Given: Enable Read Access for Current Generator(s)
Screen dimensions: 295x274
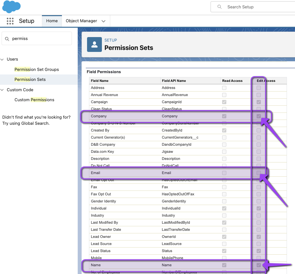Looking at the screenshot, I should (224, 137).
